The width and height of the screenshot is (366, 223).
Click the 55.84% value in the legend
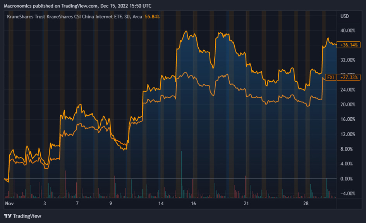coord(152,17)
